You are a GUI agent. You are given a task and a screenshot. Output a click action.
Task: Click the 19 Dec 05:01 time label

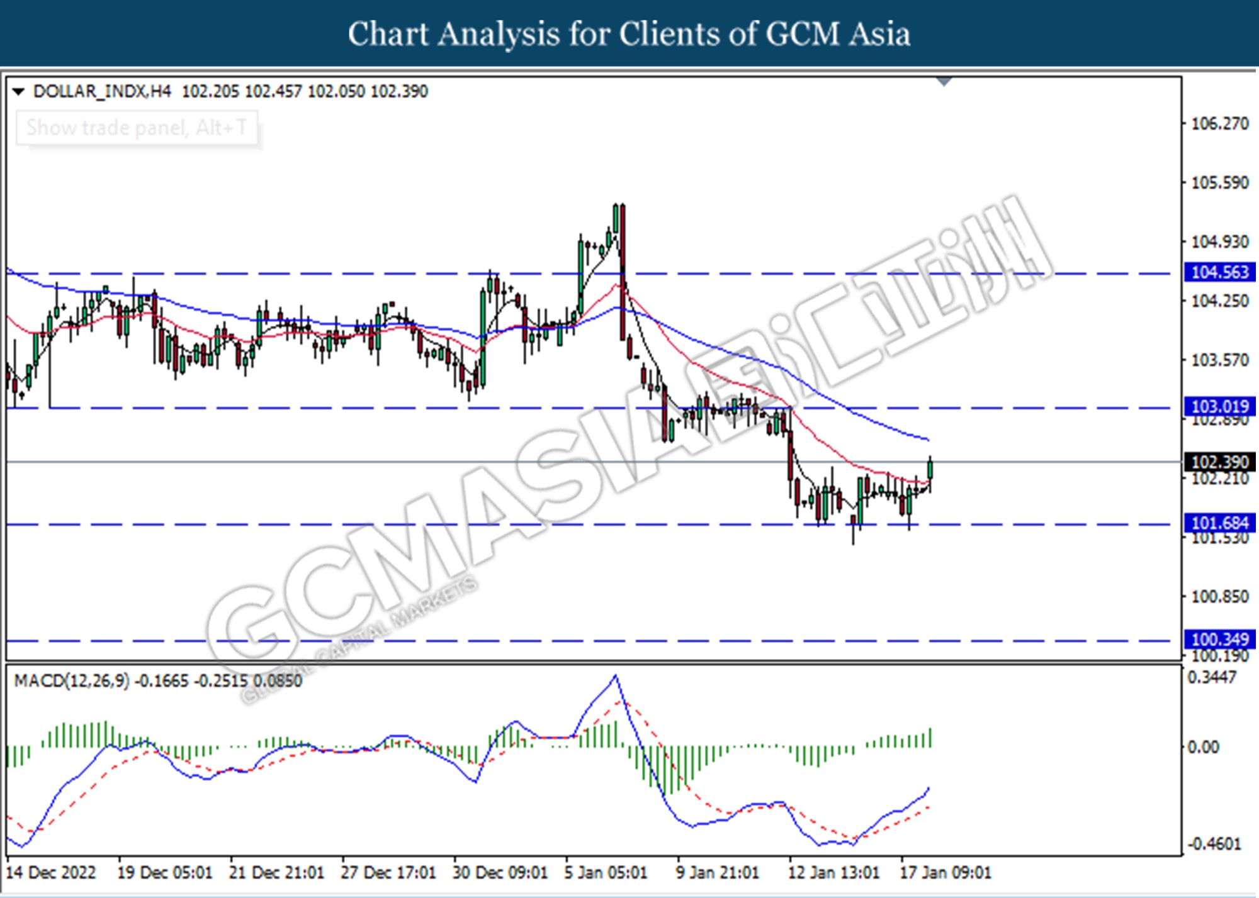click(x=166, y=873)
